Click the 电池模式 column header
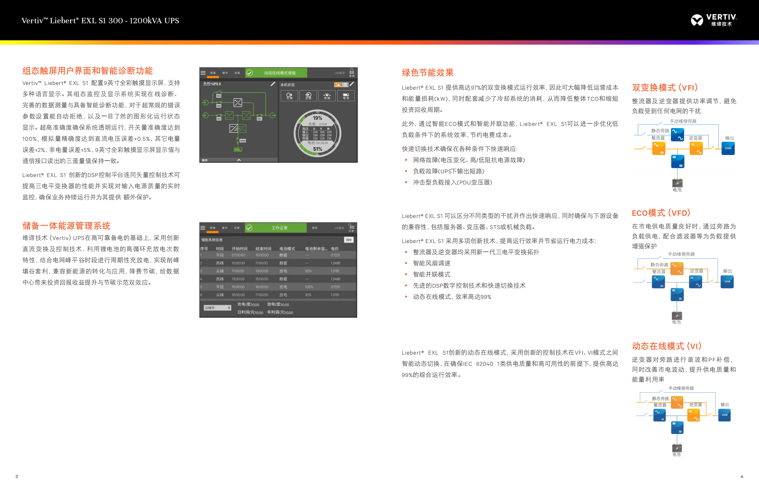The width and height of the screenshot is (759, 491). (287, 248)
